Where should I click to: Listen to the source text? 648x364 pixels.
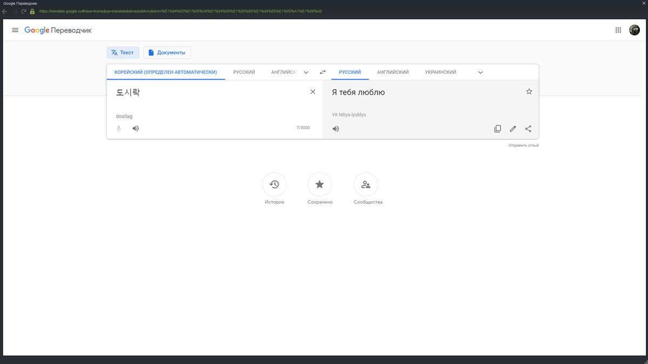136,128
